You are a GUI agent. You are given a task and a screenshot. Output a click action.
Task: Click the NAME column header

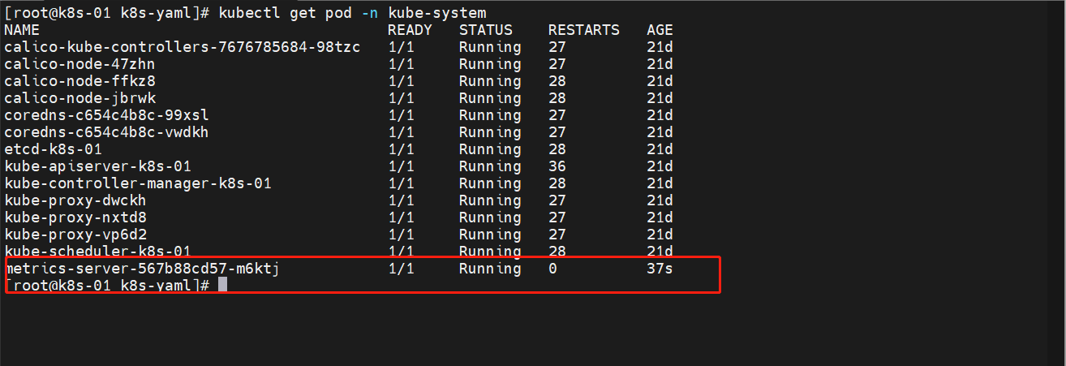[22, 30]
